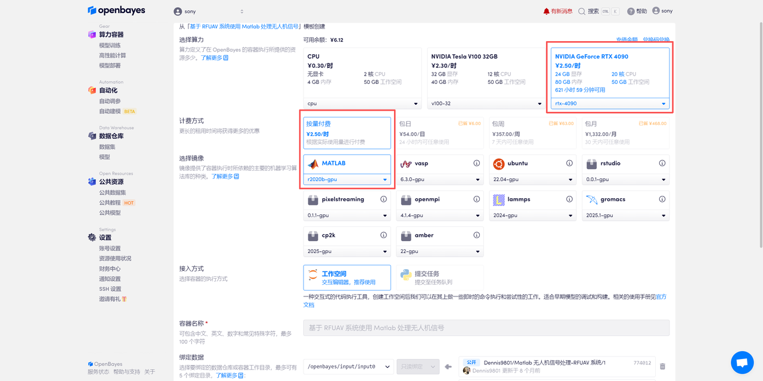Open /openbayes/input/input0 path dropdown

(x=348, y=367)
